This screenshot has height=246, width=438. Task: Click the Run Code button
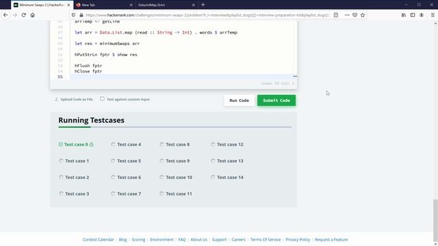(x=239, y=100)
